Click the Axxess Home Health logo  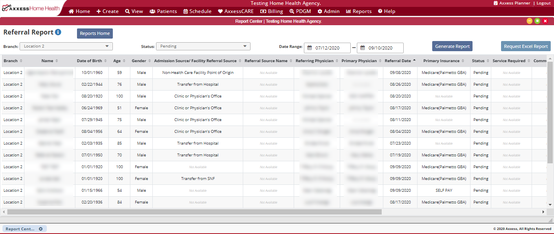[31, 8]
